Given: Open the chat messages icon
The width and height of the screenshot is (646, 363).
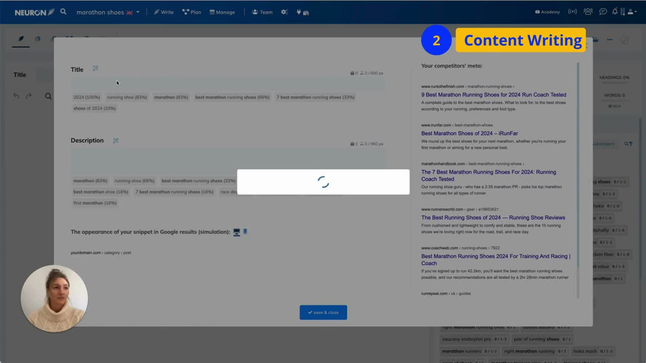Looking at the screenshot, I should click(x=603, y=12).
